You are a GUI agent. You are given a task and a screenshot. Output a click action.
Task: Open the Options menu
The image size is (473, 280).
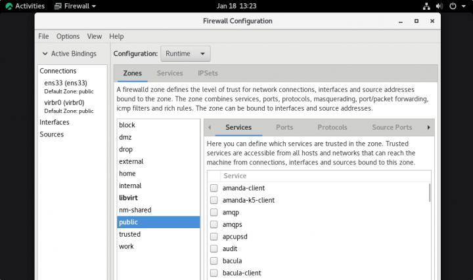pyautogui.click(x=68, y=36)
